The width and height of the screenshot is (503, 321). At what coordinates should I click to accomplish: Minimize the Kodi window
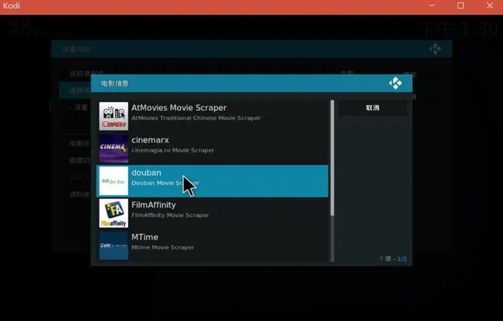pyautogui.click(x=432, y=6)
